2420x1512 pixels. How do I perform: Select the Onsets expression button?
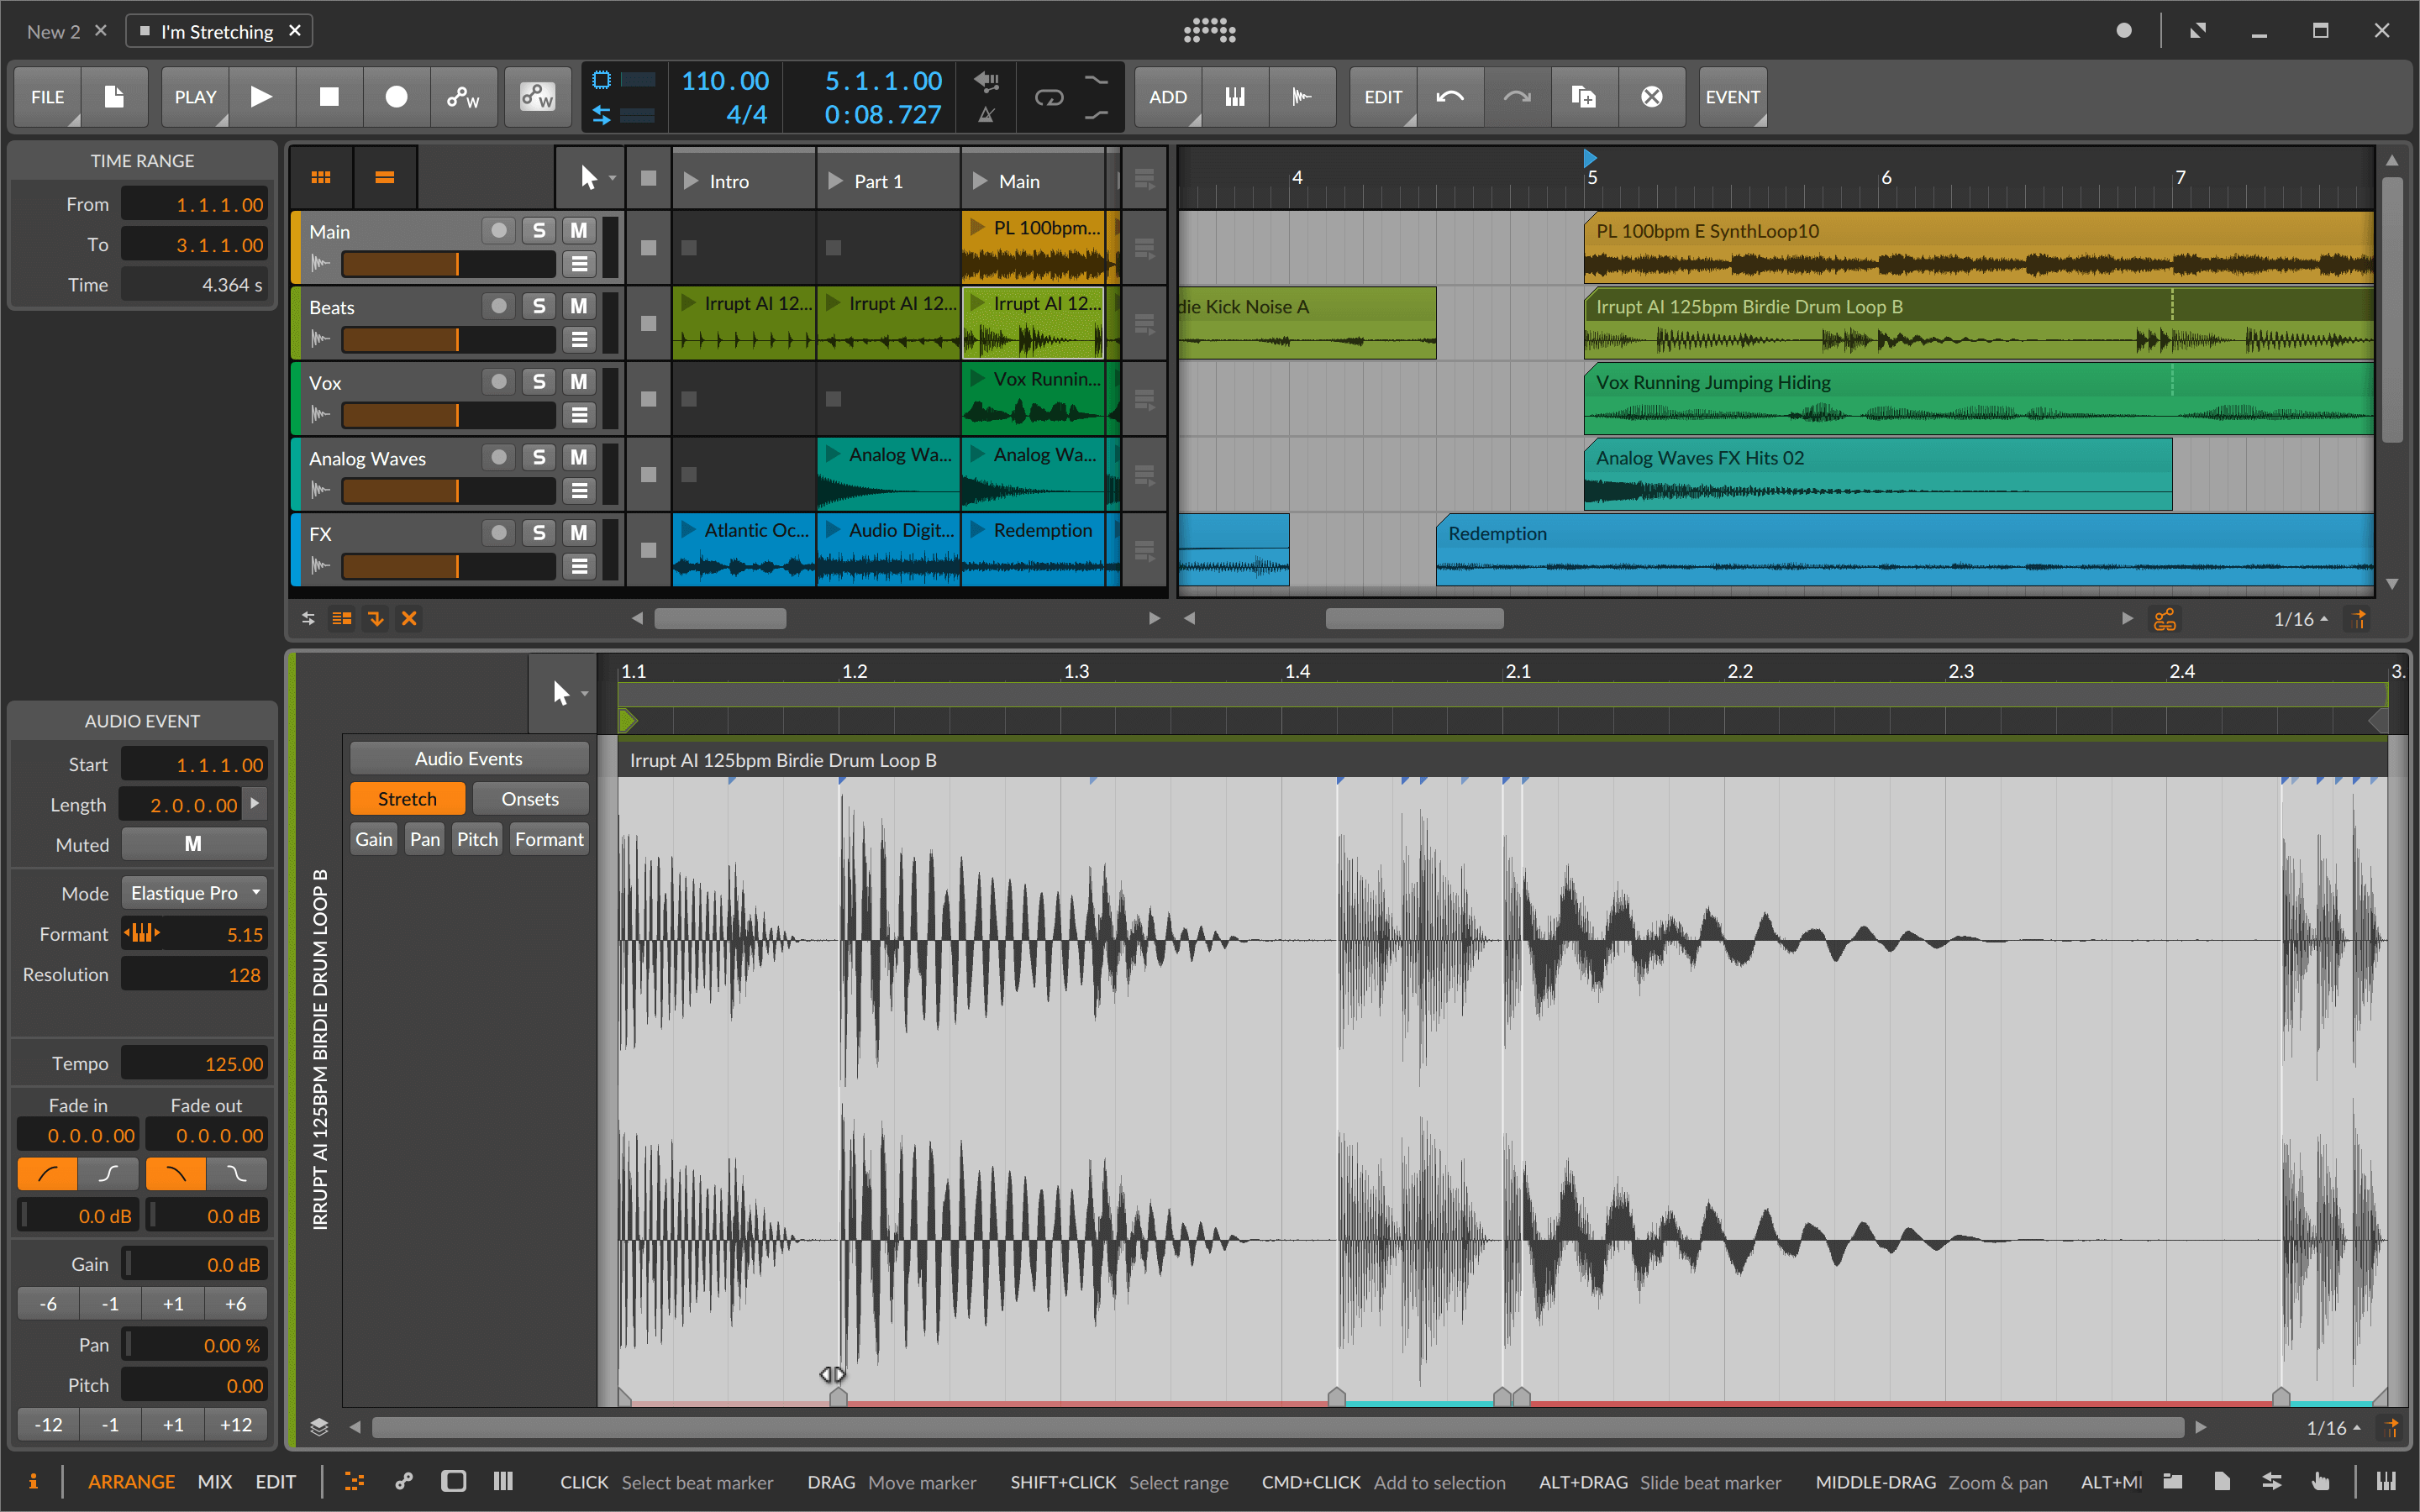(530, 799)
